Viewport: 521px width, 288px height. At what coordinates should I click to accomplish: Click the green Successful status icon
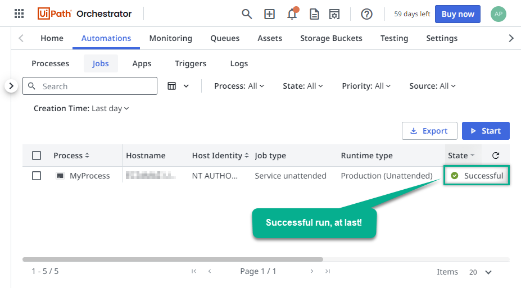455,176
